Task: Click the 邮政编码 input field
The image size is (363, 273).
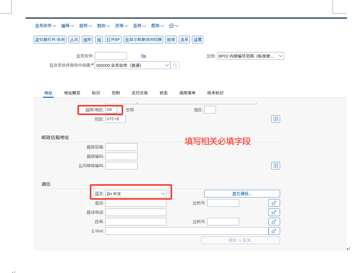Action: (121, 156)
